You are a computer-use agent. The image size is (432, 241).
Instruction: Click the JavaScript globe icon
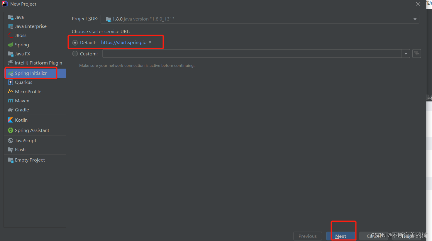coord(11,140)
